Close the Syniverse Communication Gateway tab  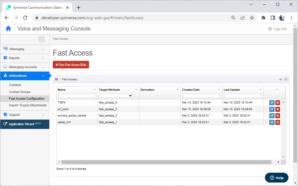(x=68, y=8)
